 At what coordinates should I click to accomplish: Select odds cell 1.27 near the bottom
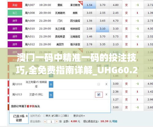117,99
